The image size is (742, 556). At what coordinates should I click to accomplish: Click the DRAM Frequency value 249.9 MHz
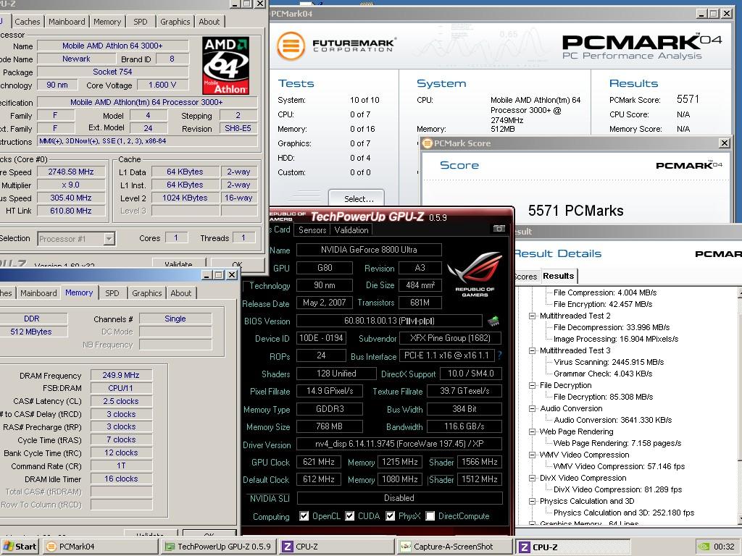click(121, 376)
